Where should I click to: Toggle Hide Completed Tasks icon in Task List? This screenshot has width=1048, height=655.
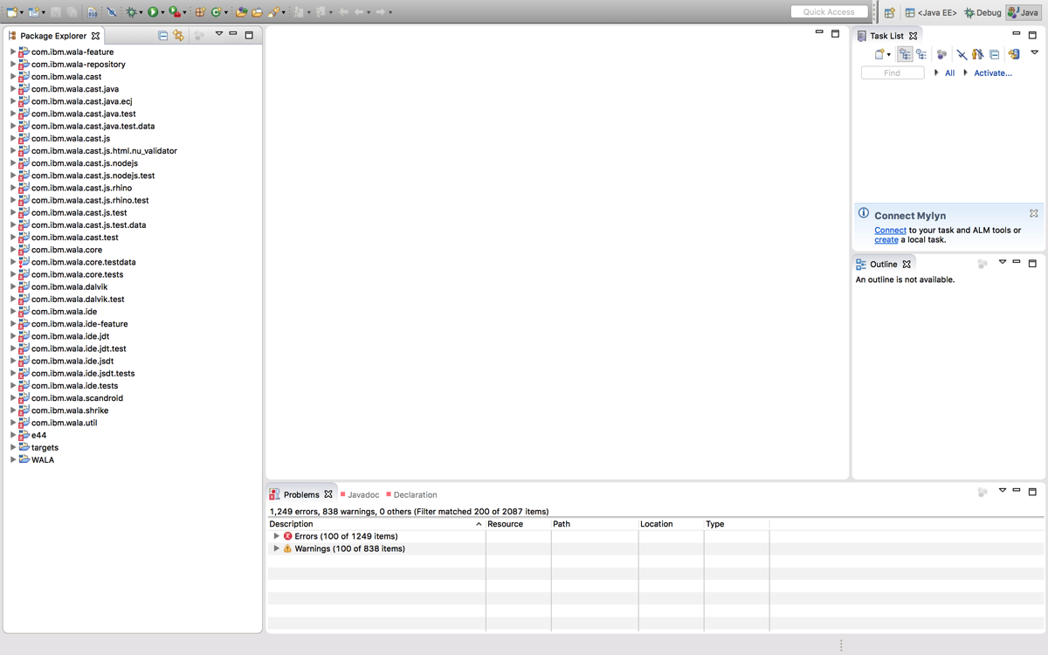click(x=962, y=54)
